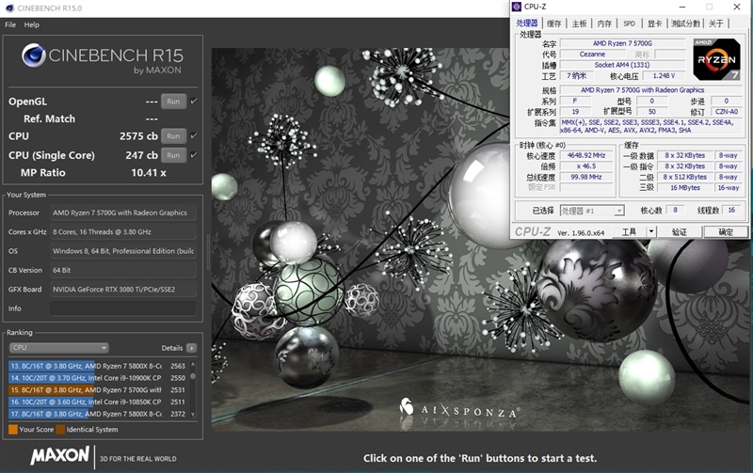
Task: Click the Your Score orange legend swatch
Action: [x=13, y=430]
